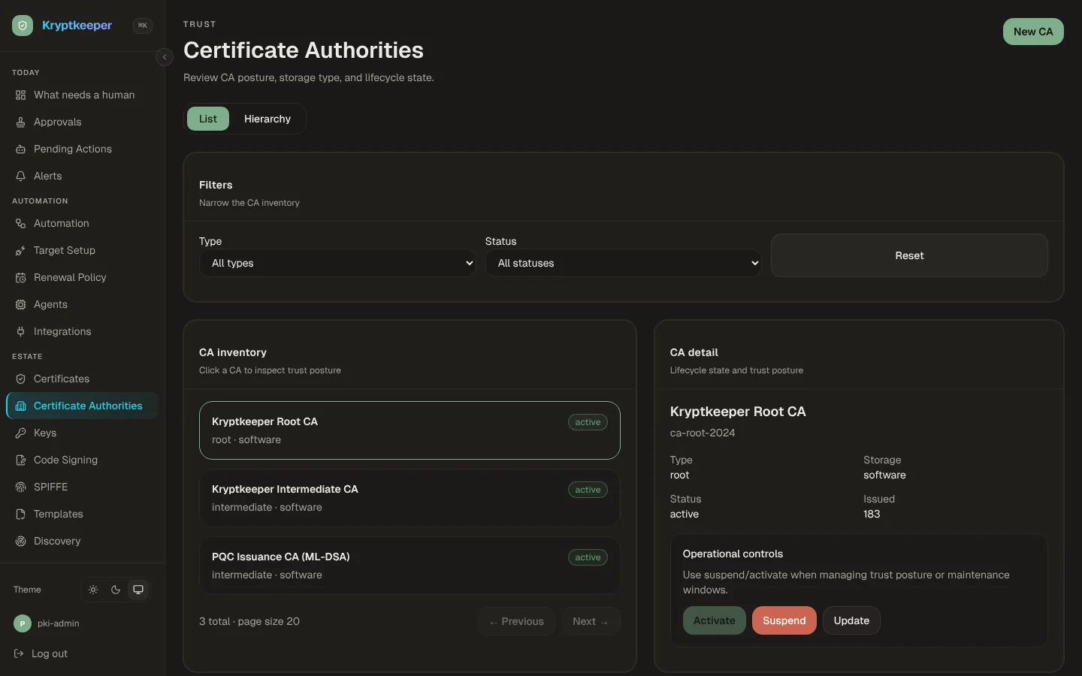The width and height of the screenshot is (1082, 676).
Task: Click the SPIFFE fingerprint icon
Action: [21, 487]
